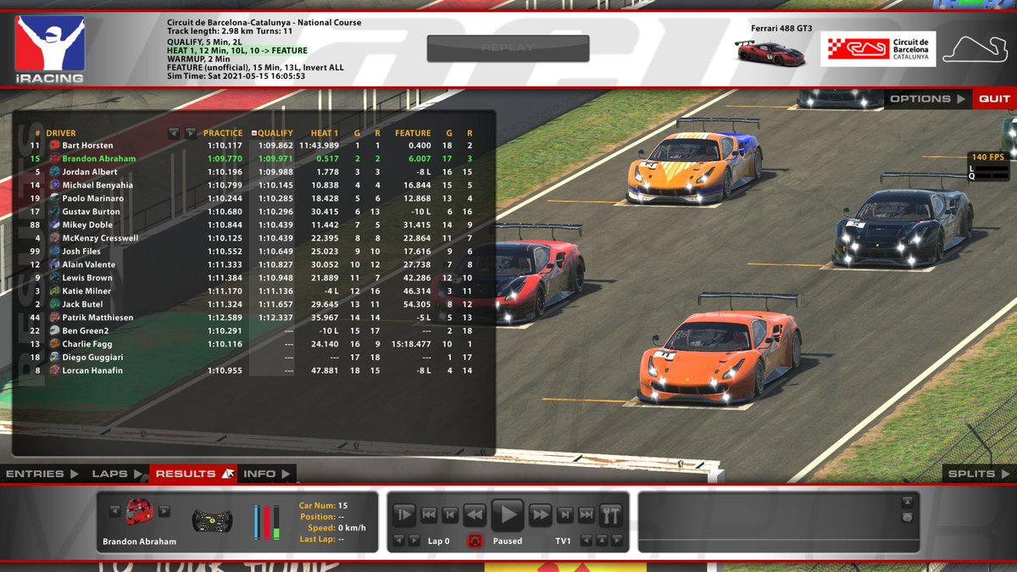Jump to replay end
The image size is (1017, 572).
coord(586,514)
